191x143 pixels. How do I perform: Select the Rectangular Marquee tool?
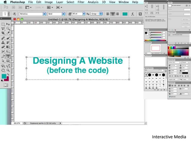click(x=3, y=24)
